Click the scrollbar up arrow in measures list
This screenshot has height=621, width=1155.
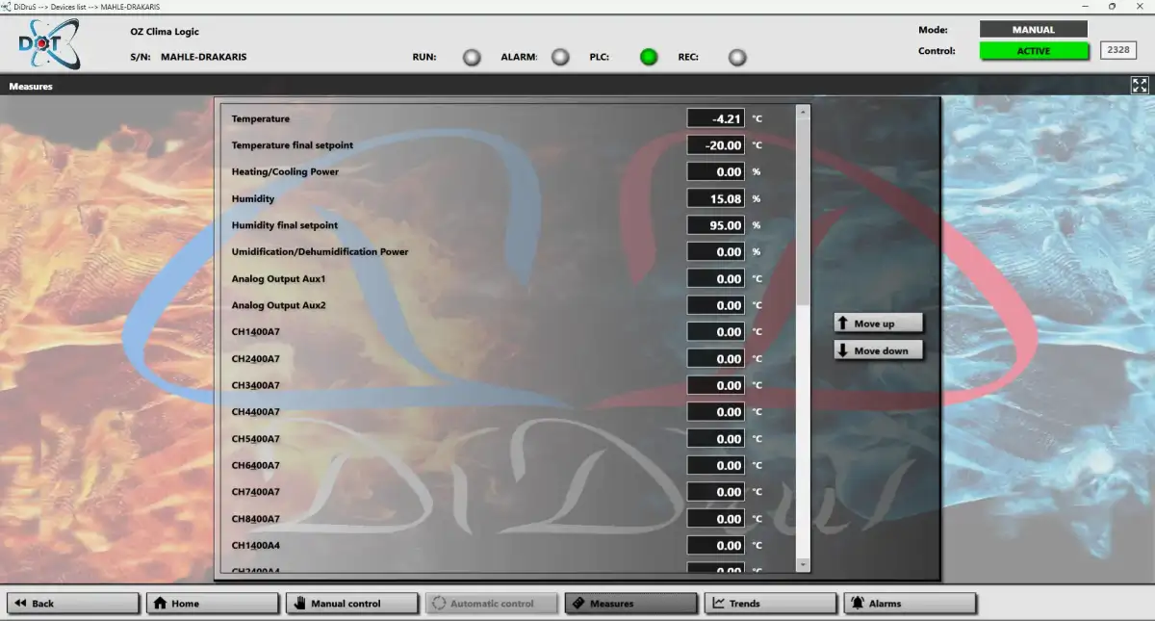pos(803,112)
